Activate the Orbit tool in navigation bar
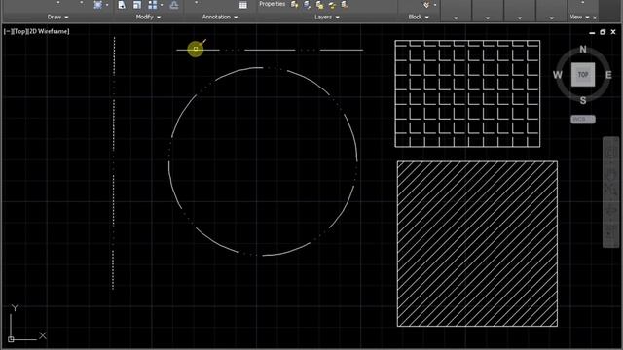Viewport: 623px width, 350px height. tap(610, 211)
